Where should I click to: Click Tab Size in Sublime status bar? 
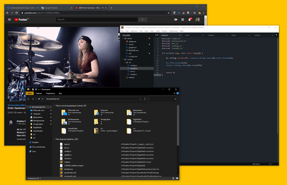[x=256, y=164]
